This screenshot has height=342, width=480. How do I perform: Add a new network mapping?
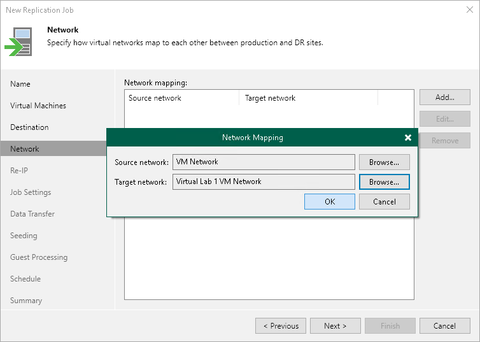coord(445,97)
